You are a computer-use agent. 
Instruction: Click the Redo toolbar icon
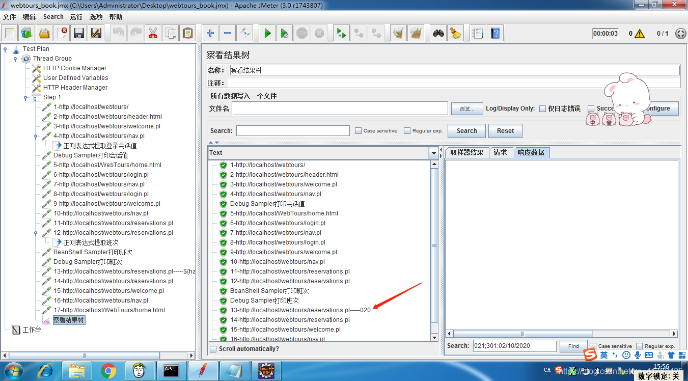135,34
